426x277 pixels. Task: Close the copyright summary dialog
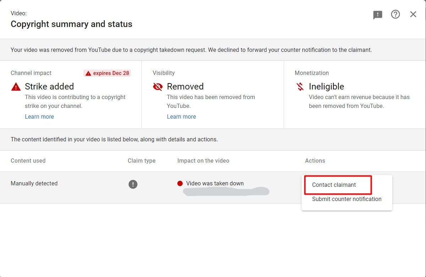tap(413, 14)
